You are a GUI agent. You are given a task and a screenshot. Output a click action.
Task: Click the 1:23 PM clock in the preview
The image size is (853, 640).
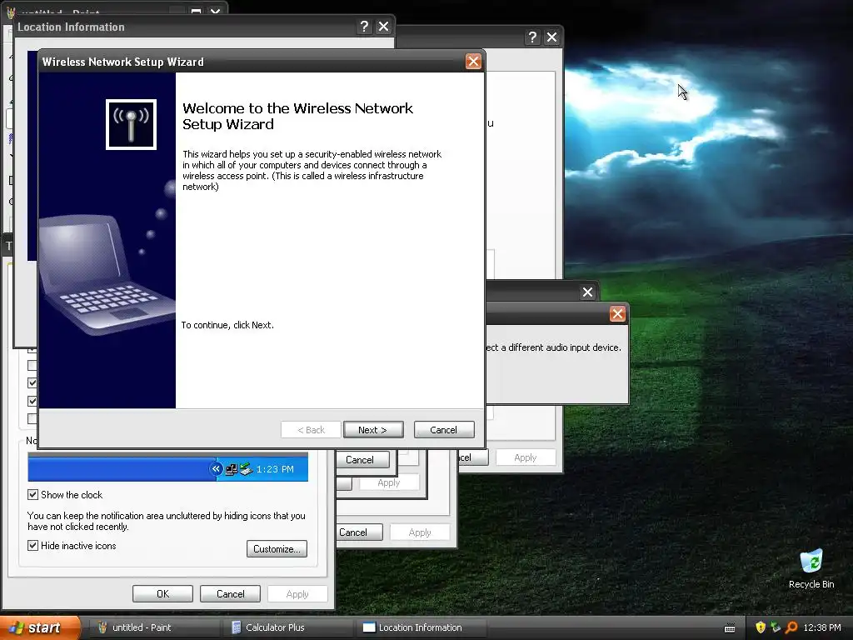[x=275, y=469]
